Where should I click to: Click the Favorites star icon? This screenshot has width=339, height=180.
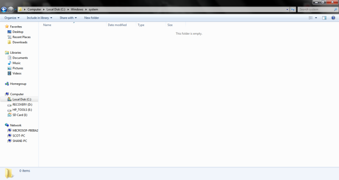(7, 27)
